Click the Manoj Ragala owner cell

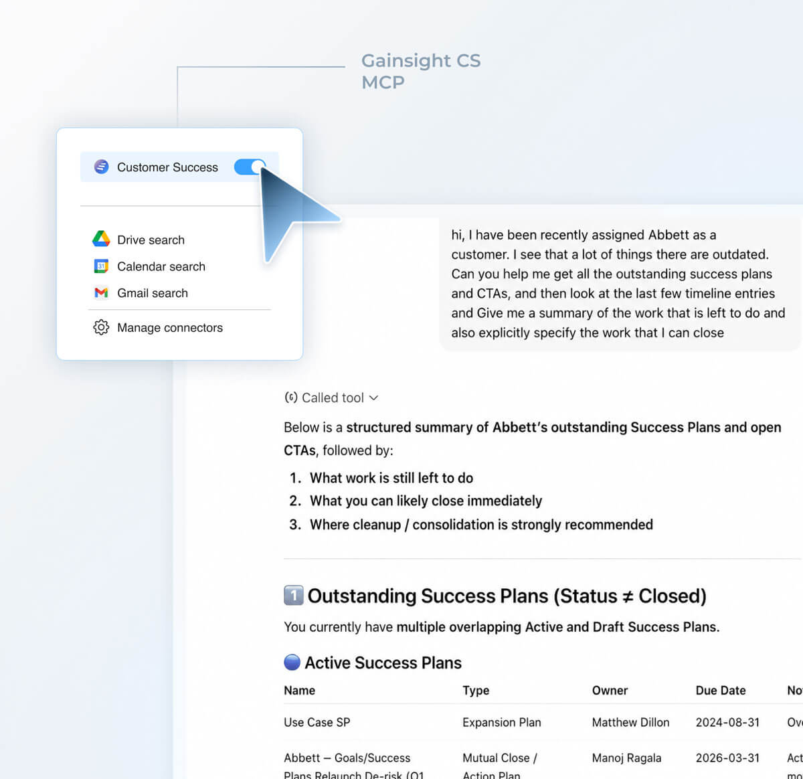pos(626,758)
